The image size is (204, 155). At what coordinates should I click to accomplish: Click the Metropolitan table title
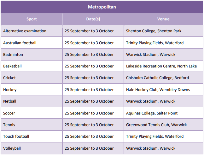click(102, 7)
